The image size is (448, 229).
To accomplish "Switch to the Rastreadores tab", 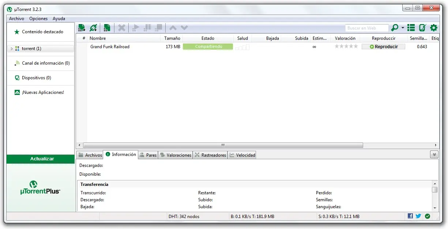I will pyautogui.click(x=210, y=155).
